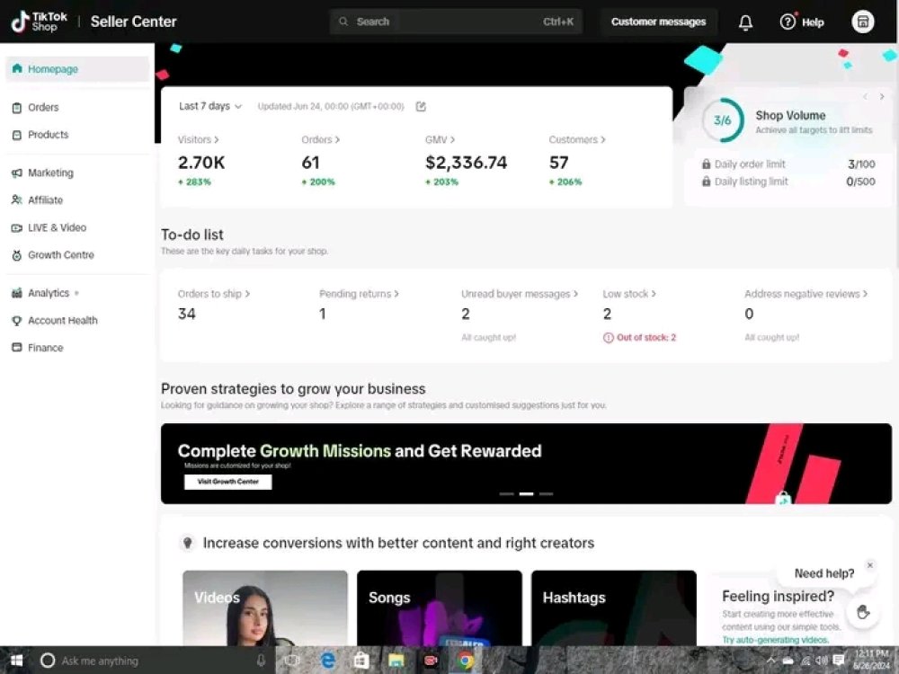
Task: Click the Ask me anything search box
Action: pos(154,661)
